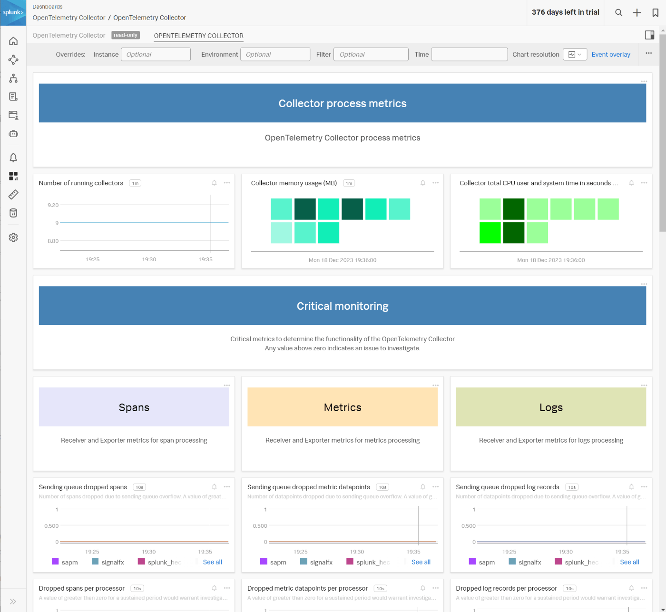Open the Log Observer icon in sidebar
This screenshot has width=666, height=612.
point(13,97)
